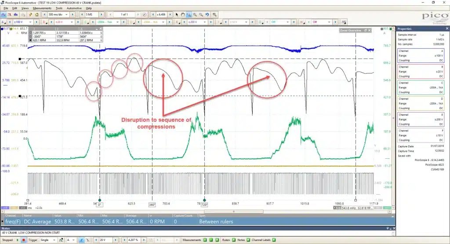The width and height of the screenshot is (450, 244).
Task: Select the 360° ruler partition label
Action: 152,205
